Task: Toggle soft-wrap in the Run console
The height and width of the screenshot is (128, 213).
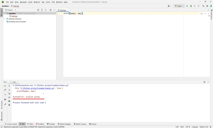Action: click(x=9, y=94)
